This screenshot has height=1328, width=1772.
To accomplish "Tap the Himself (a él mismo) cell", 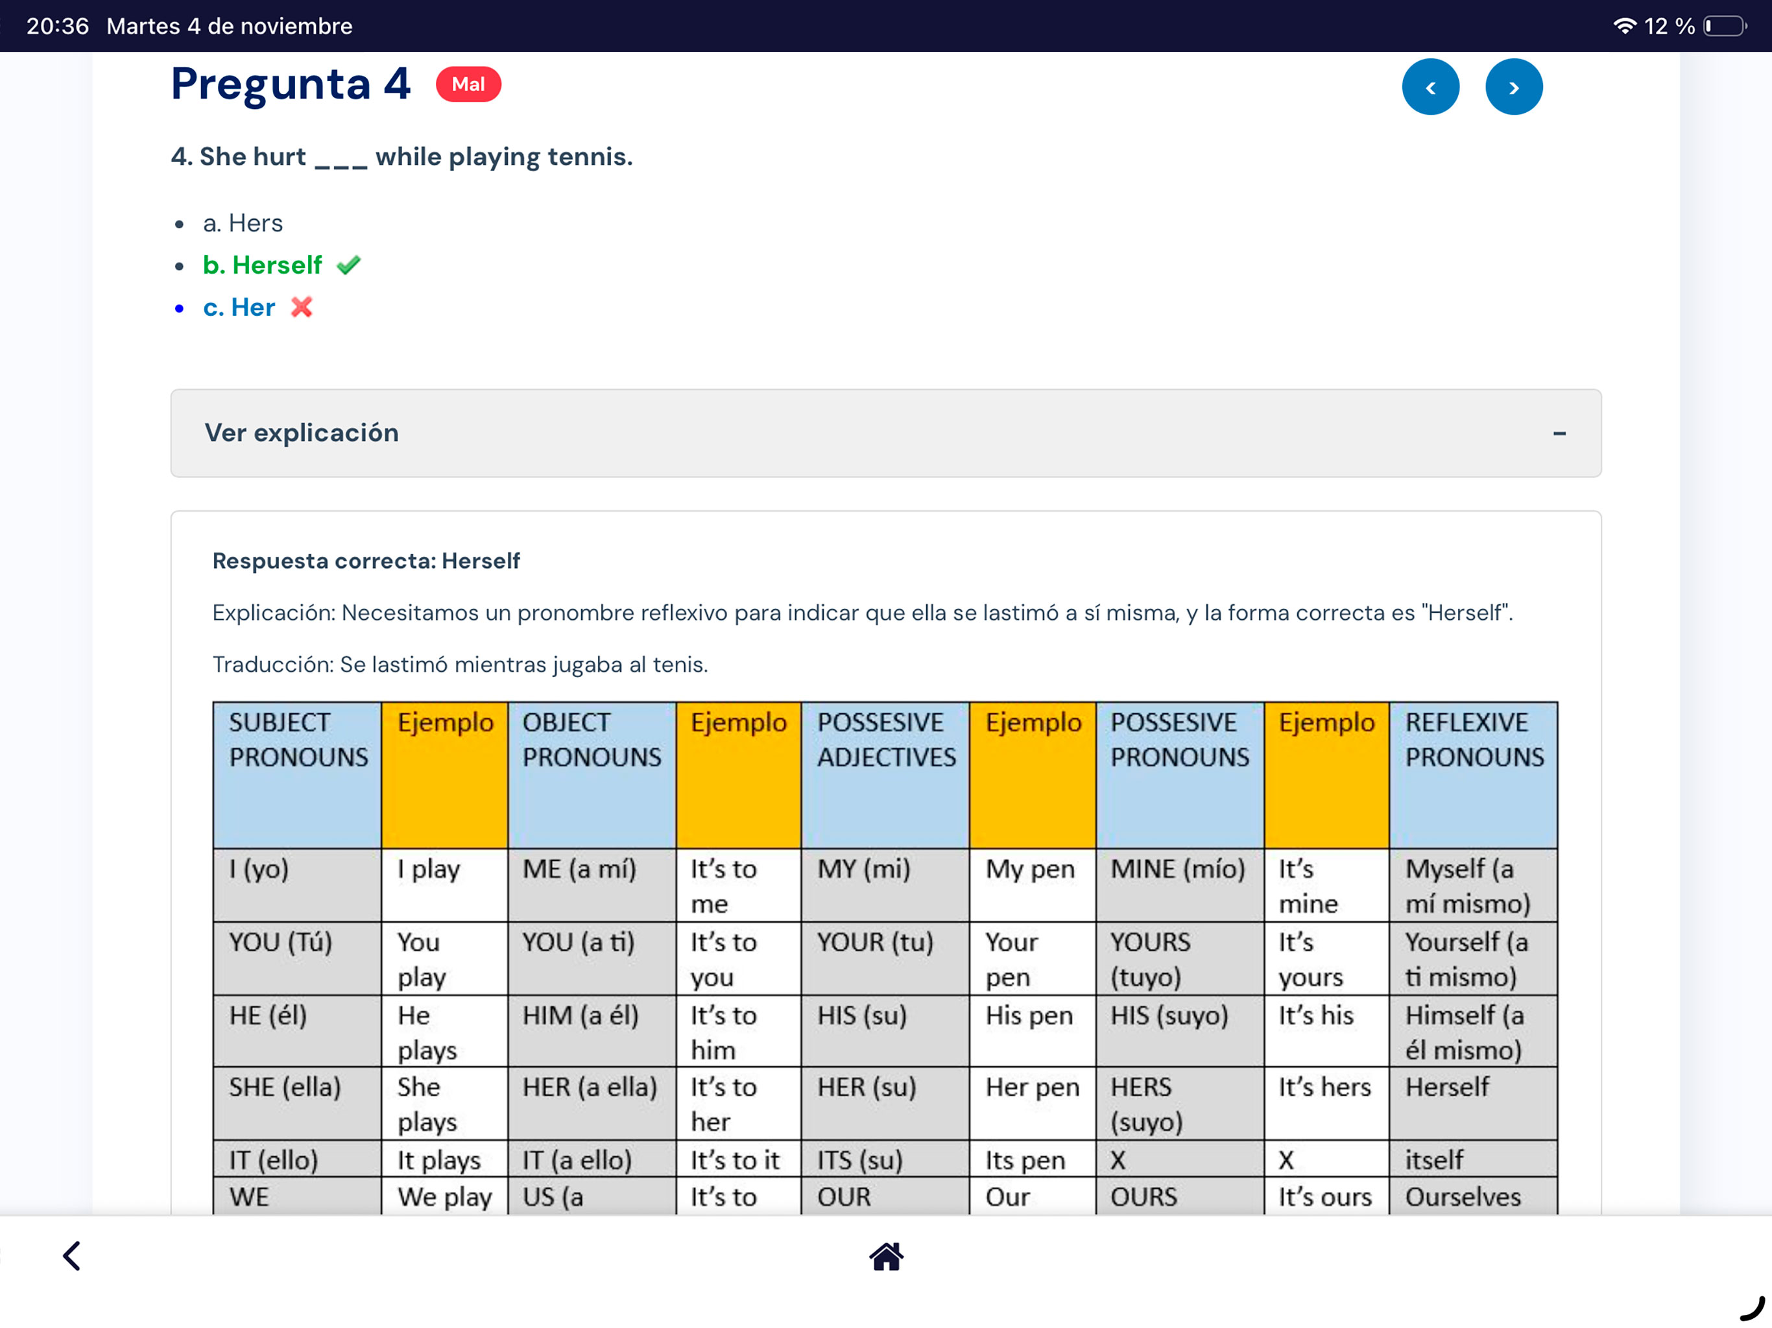I will (1473, 1032).
